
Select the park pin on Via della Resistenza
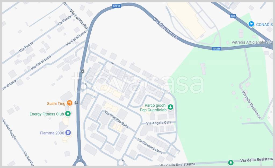[231, 162]
